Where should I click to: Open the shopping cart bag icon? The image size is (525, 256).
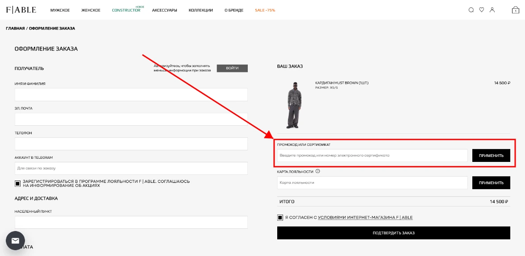coord(516,10)
